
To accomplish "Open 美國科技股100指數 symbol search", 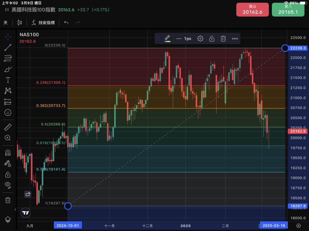I will tap(33, 9).
